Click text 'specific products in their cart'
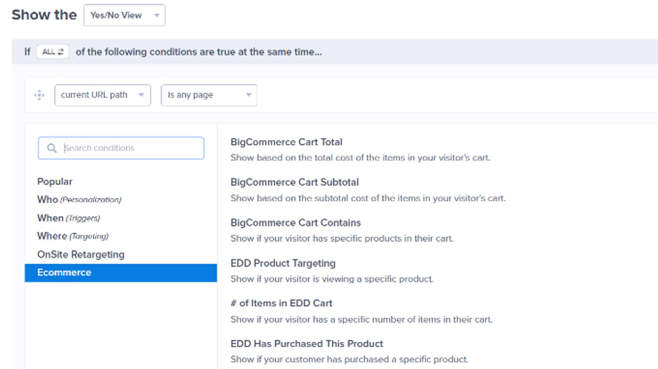658x369 pixels. pyautogui.click(x=392, y=238)
